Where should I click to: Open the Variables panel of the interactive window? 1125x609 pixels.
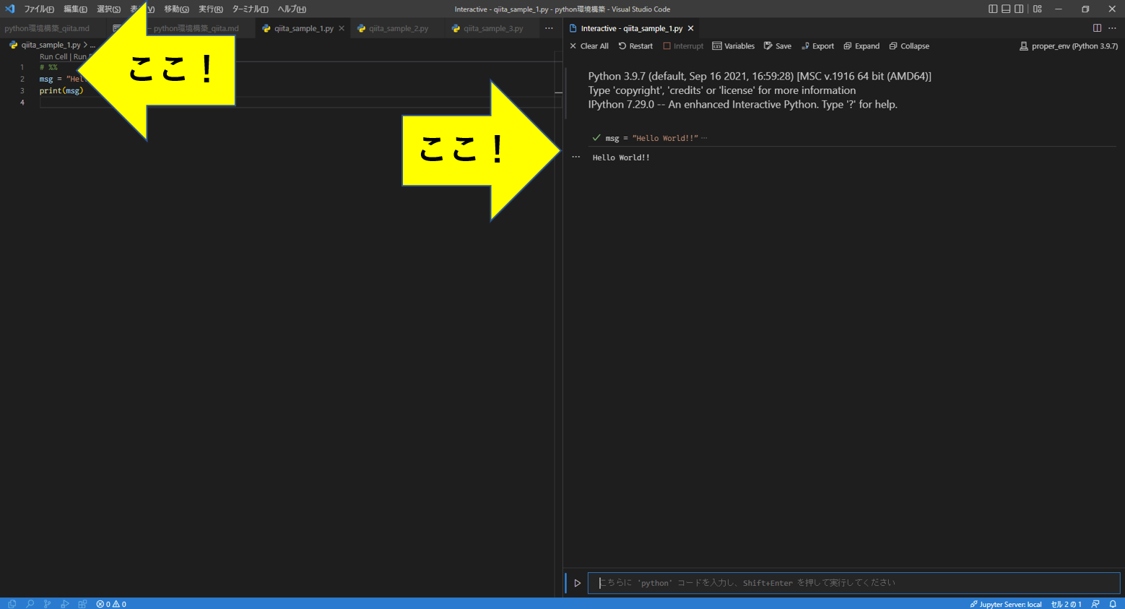tap(733, 46)
